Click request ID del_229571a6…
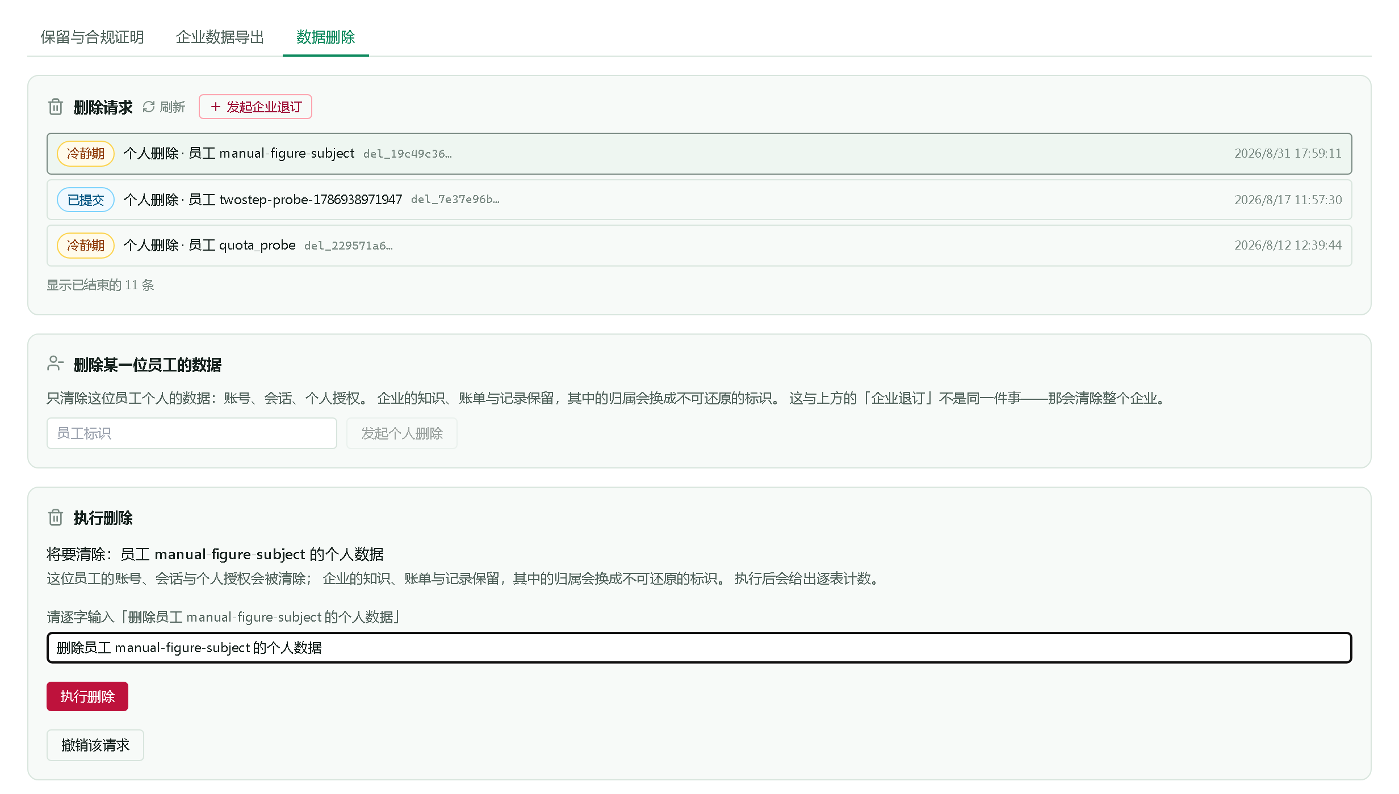The image size is (1399, 794). click(x=348, y=246)
